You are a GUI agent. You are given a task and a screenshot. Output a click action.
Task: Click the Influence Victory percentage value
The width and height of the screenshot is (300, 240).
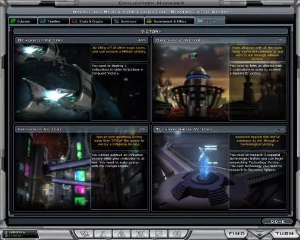(x=143, y=129)
